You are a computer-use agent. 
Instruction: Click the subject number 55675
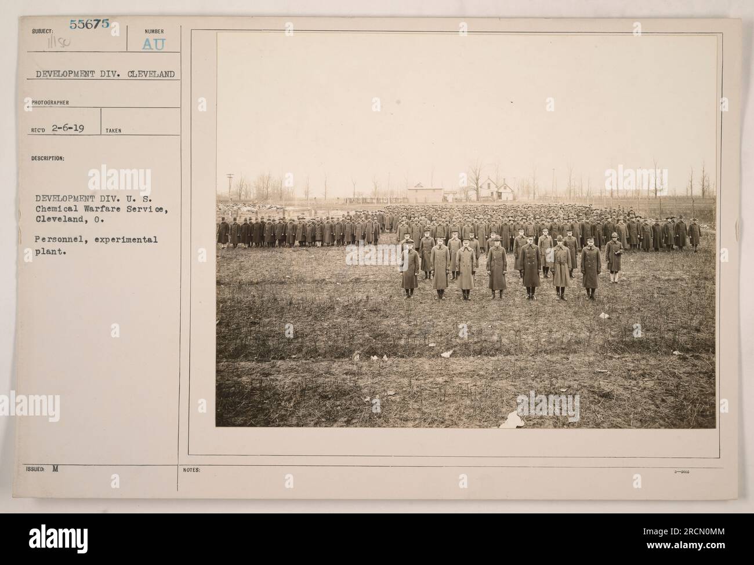tap(89, 25)
